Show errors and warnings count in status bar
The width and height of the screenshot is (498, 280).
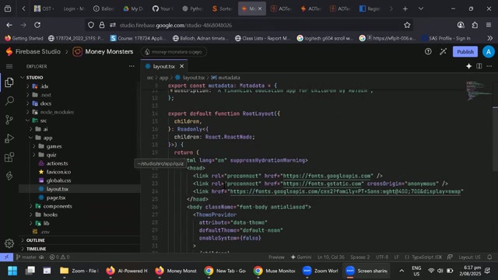59,257
